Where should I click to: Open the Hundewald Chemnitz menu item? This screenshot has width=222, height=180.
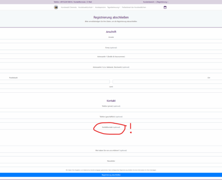[69, 7]
